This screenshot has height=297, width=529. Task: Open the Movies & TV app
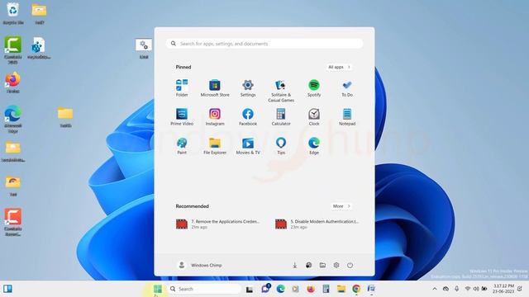248,146
